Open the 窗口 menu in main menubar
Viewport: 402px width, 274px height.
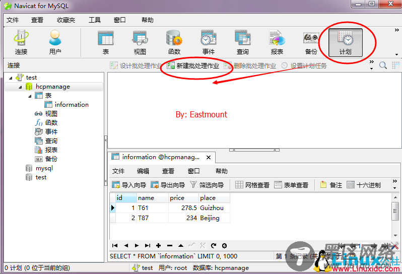point(120,20)
